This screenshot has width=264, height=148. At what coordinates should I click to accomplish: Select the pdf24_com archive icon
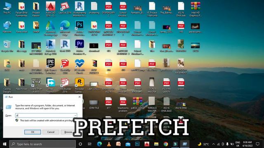pos(137,103)
